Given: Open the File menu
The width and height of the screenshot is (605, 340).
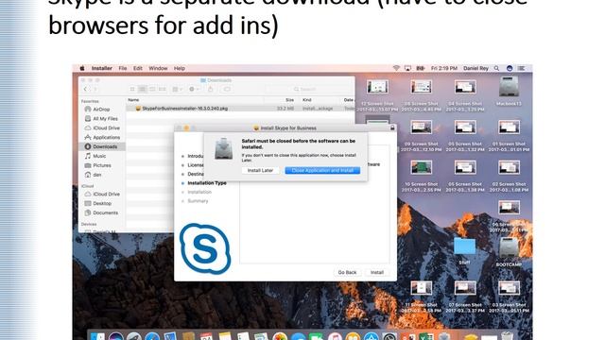Looking at the screenshot, I should point(123,68).
